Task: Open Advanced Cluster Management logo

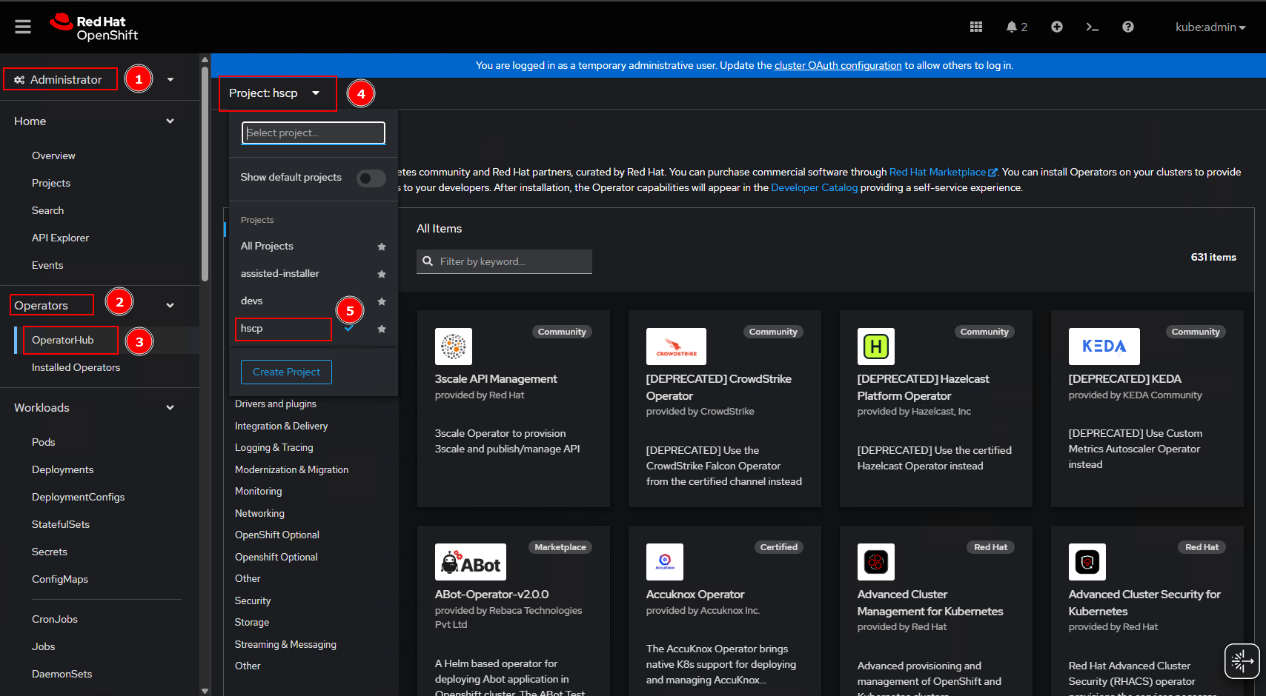Action: [x=876, y=562]
